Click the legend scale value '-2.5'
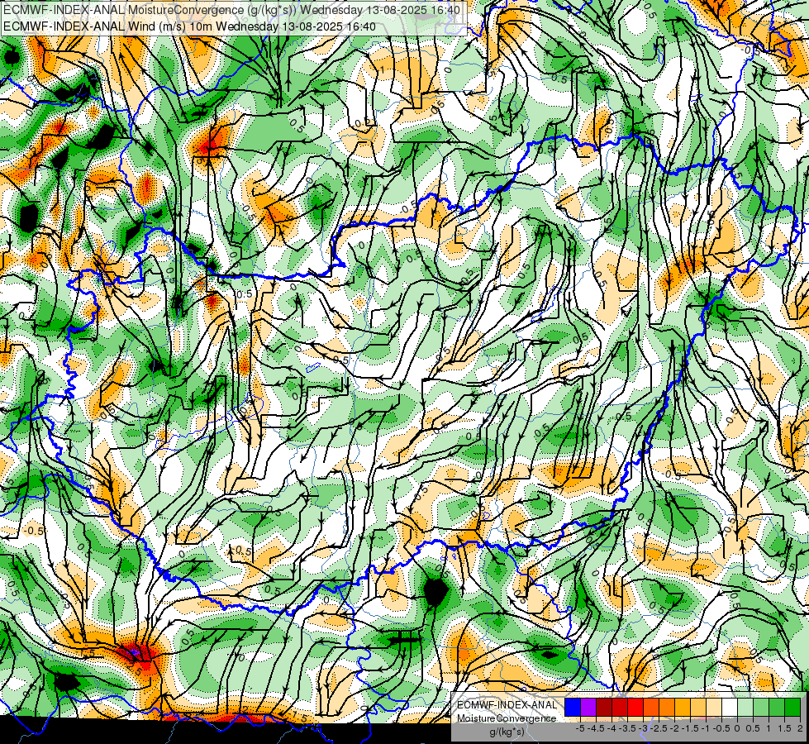Image resolution: width=809 pixels, height=744 pixels. tap(659, 728)
